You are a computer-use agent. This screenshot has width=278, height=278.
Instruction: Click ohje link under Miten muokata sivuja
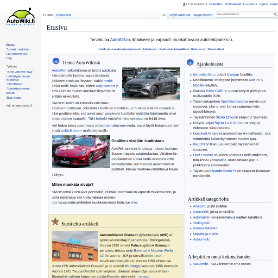pos(134,202)
